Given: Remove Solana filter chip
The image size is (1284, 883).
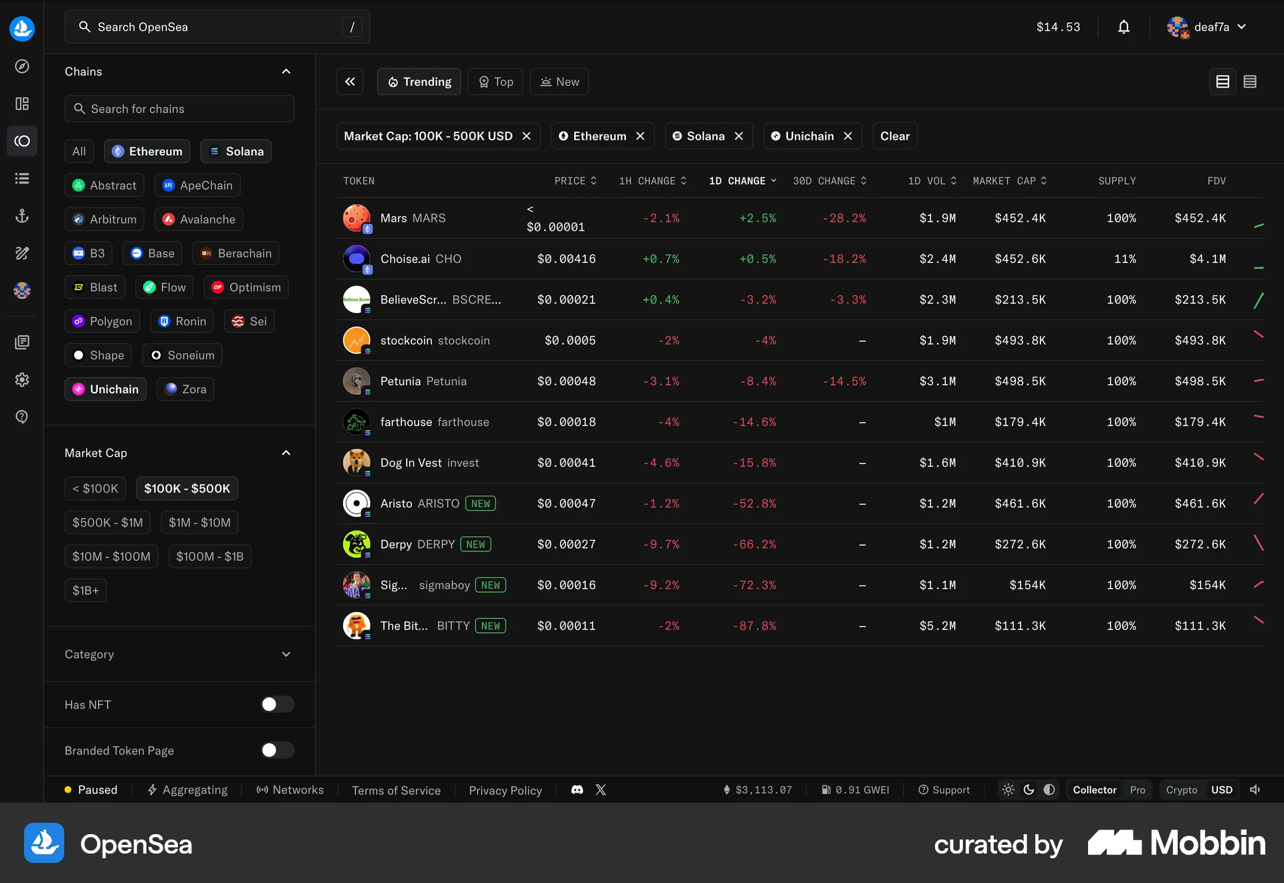Looking at the screenshot, I should pos(739,136).
